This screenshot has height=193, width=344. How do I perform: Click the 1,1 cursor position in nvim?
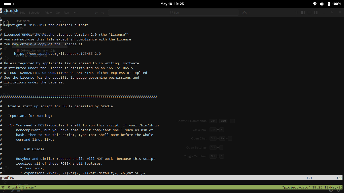click(309, 178)
